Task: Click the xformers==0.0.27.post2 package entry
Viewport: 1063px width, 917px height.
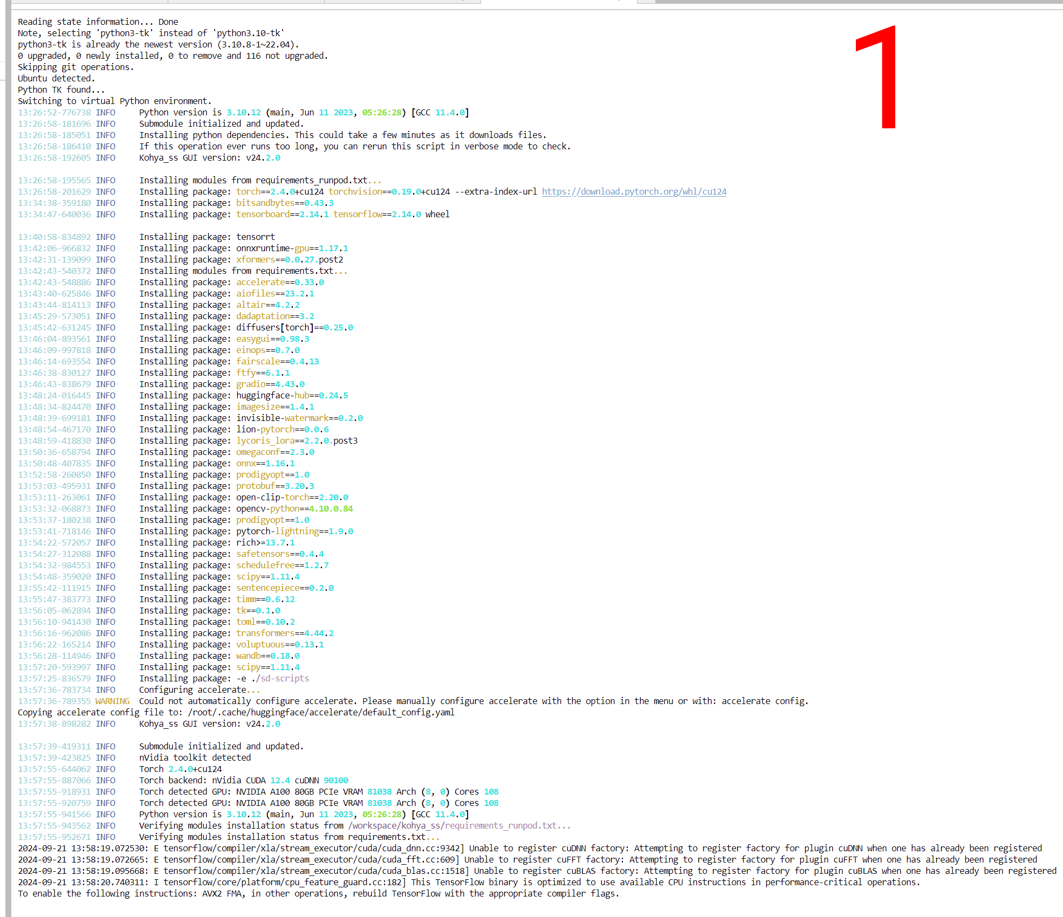Action: pos(289,259)
